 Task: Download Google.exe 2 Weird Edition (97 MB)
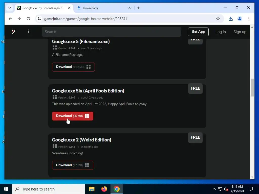73,165
